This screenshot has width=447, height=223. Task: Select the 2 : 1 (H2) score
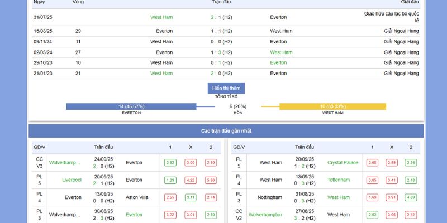[x=221, y=17]
